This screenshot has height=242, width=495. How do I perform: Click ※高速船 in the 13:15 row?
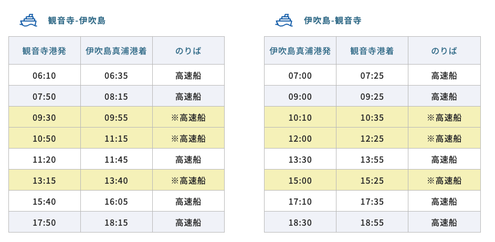coord(188,180)
